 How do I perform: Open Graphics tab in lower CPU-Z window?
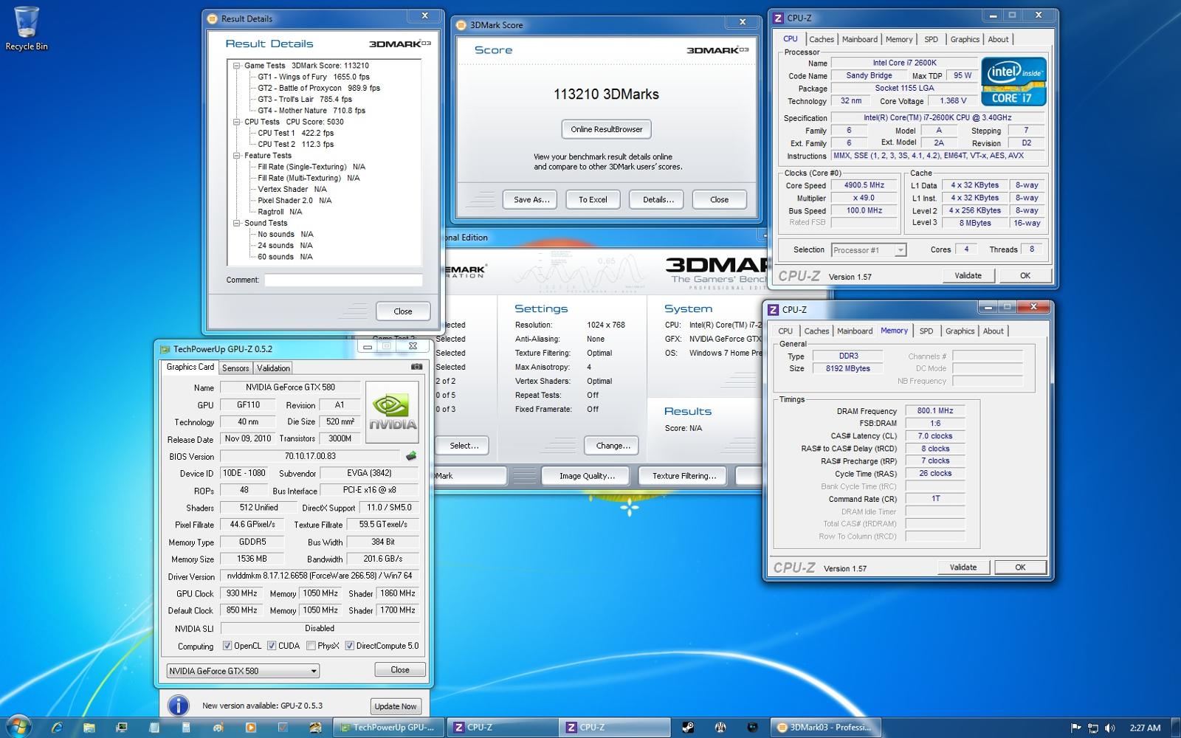(x=960, y=331)
